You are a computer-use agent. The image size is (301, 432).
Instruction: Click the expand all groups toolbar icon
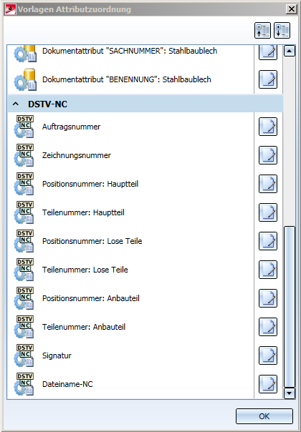(x=282, y=30)
